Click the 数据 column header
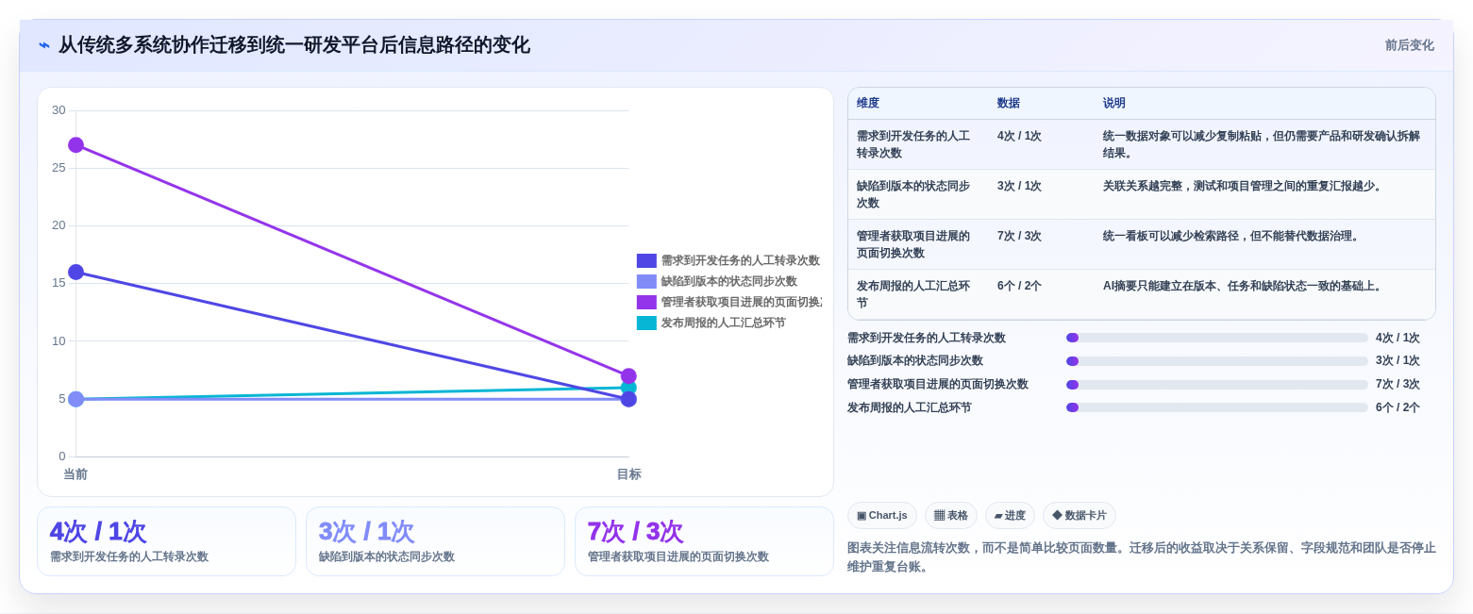1473x614 pixels. pos(1009,104)
